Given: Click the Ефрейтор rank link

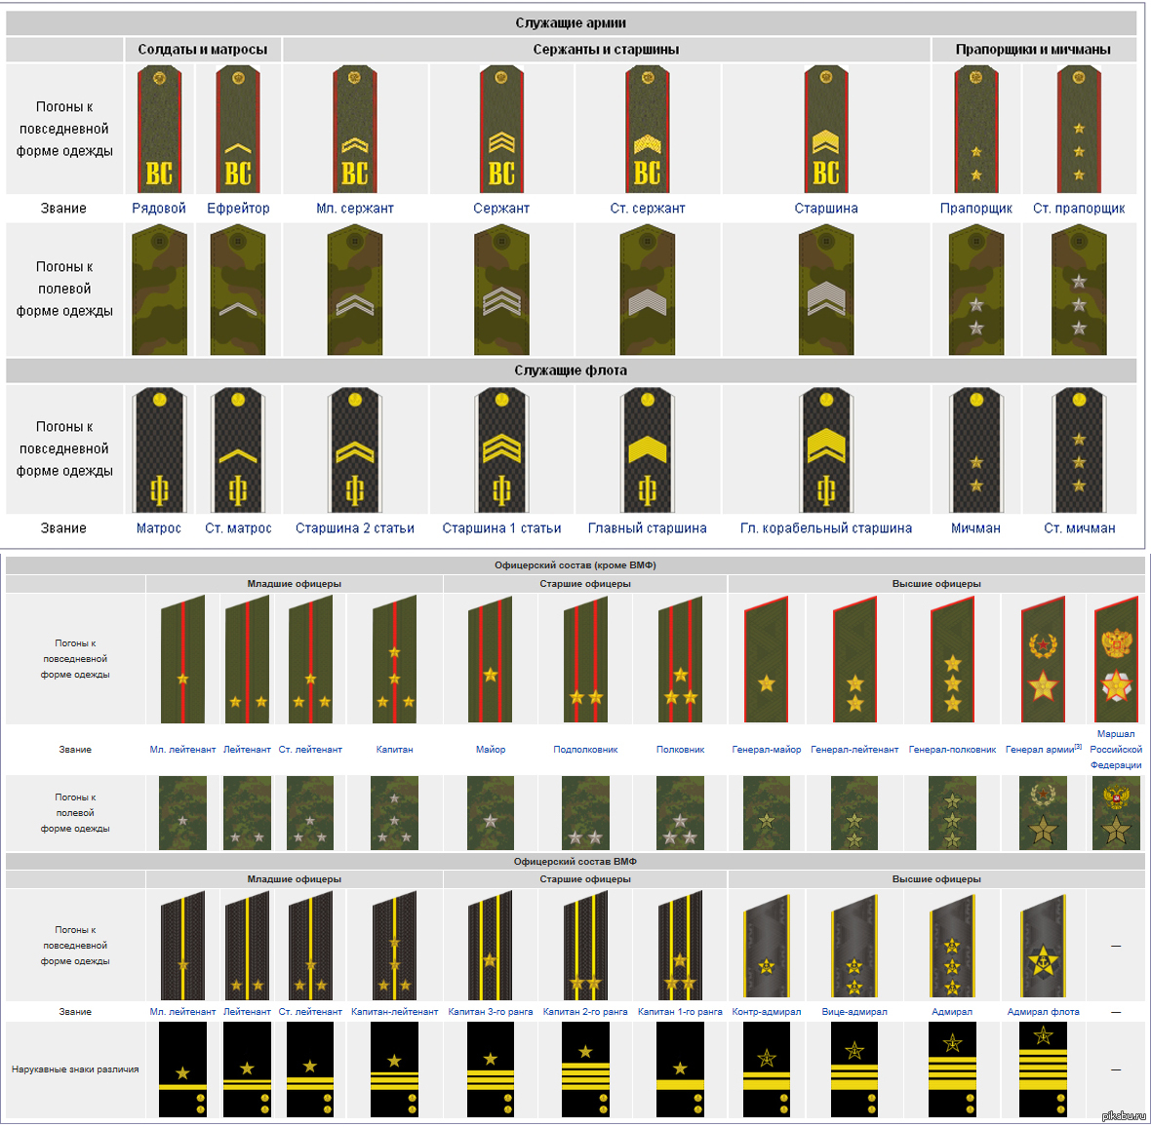Looking at the screenshot, I should tap(238, 209).
